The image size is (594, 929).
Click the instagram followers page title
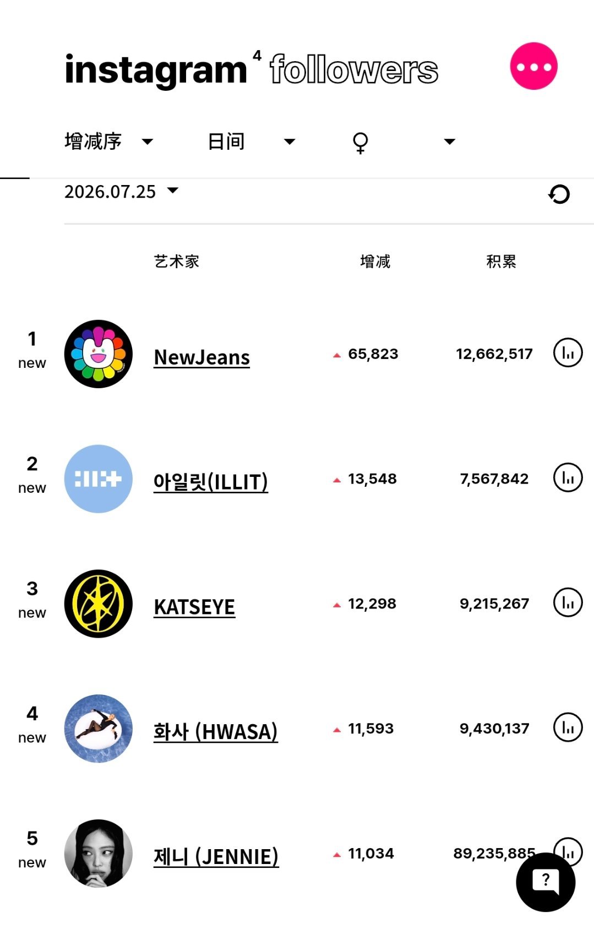coord(252,69)
